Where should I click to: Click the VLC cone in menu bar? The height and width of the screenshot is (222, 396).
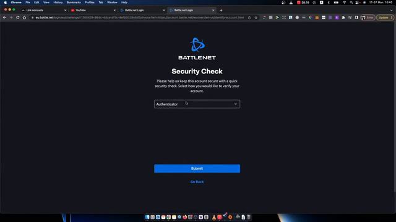tap(291, 2)
